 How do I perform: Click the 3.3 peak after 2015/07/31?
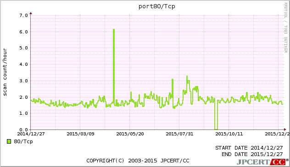point(187,76)
